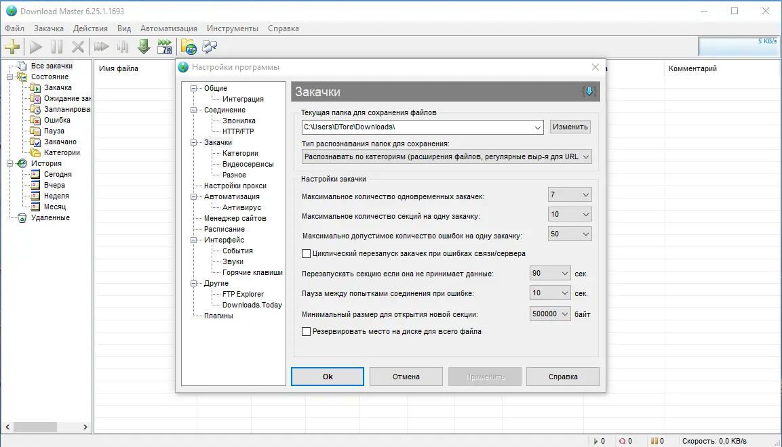This screenshot has height=447, width=782.
Task: Open the Закачка menu
Action: pyautogui.click(x=49, y=28)
